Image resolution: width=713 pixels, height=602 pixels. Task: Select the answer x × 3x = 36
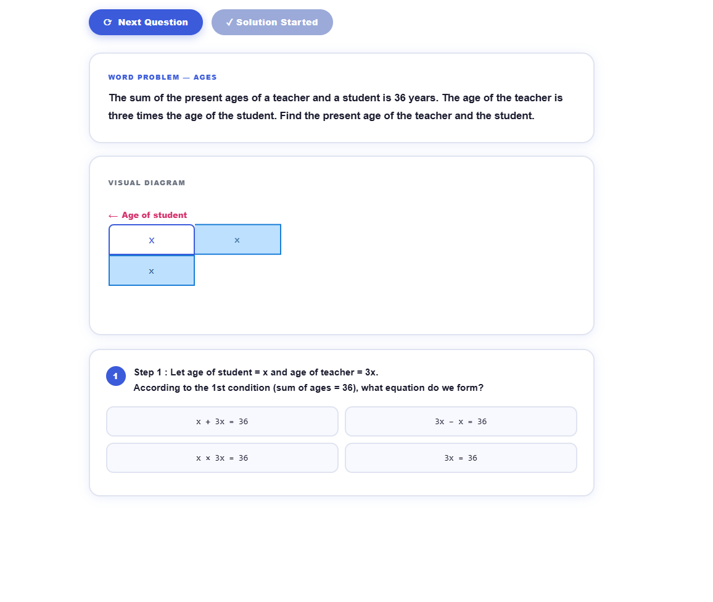coord(222,458)
